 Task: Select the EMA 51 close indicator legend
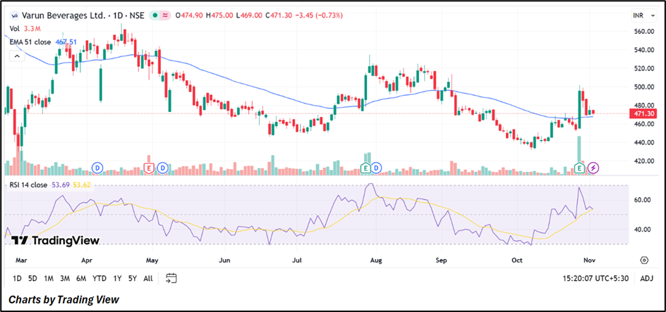(30, 42)
